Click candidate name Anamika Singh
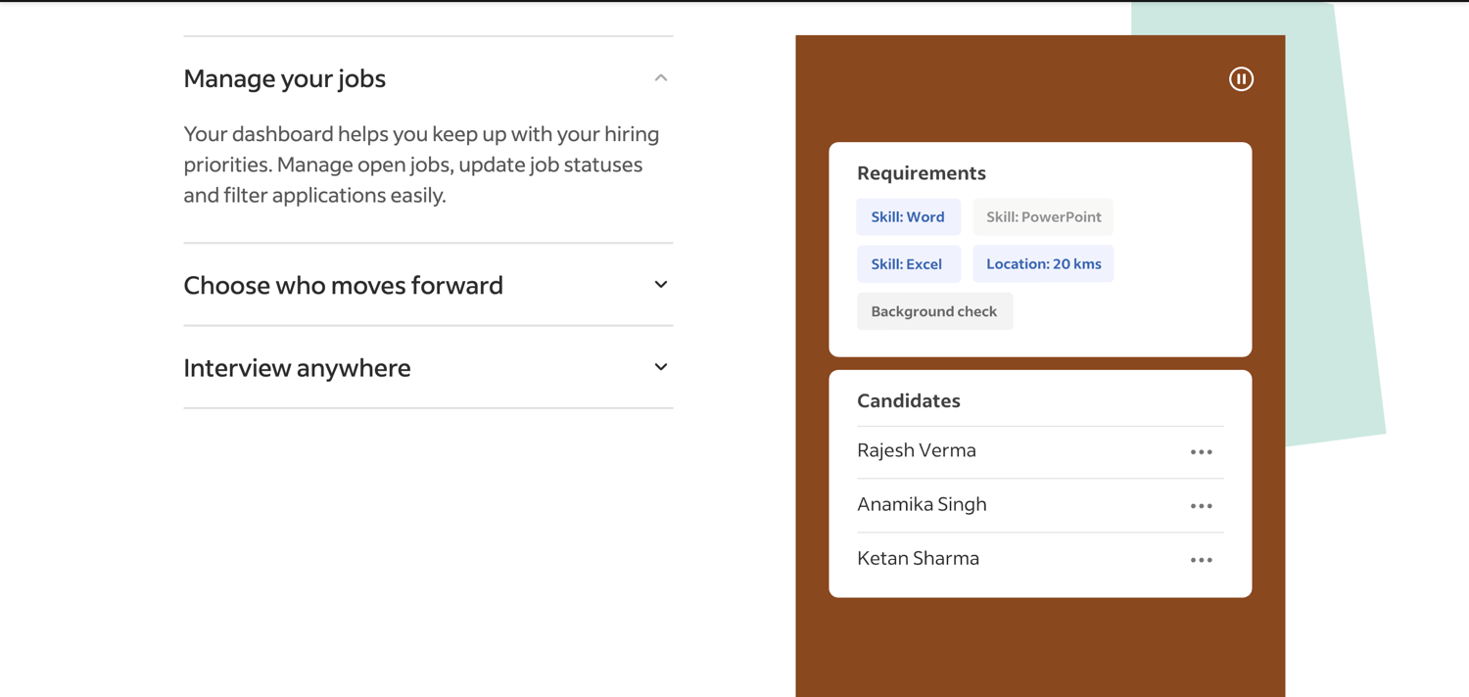This screenshot has height=697, width=1469. [x=922, y=504]
